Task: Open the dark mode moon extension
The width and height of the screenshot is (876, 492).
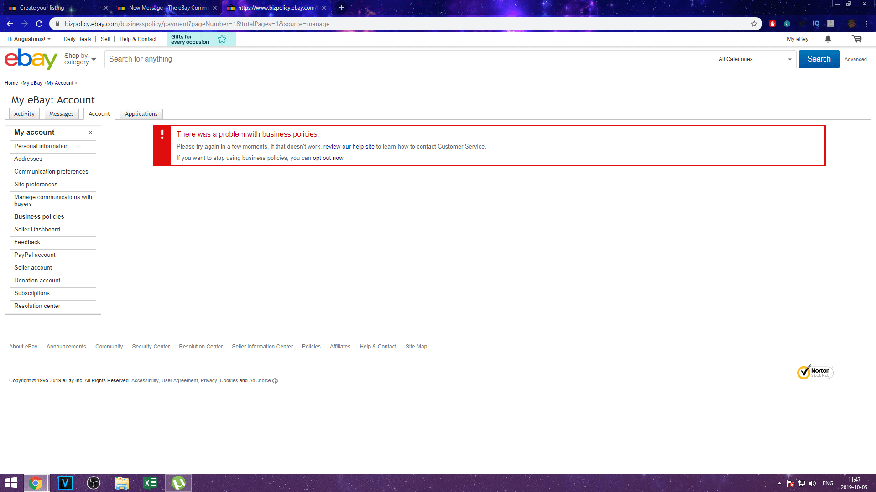Action: (787, 23)
